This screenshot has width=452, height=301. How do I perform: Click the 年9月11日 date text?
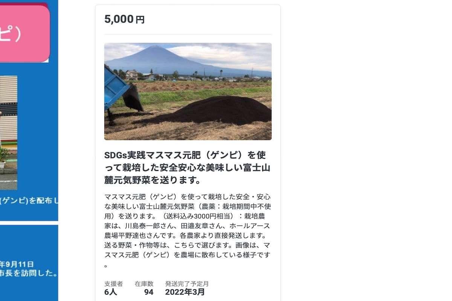coord(17,264)
